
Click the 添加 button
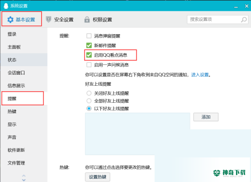pyautogui.click(x=206, y=117)
